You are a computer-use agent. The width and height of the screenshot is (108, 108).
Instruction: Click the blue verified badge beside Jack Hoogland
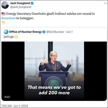coord(32,3)
